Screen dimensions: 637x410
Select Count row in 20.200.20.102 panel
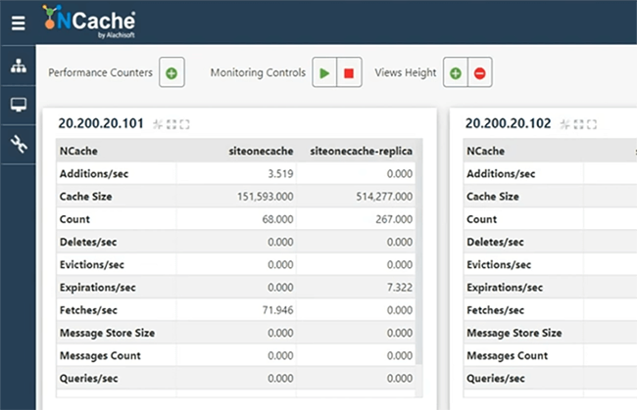click(x=550, y=219)
